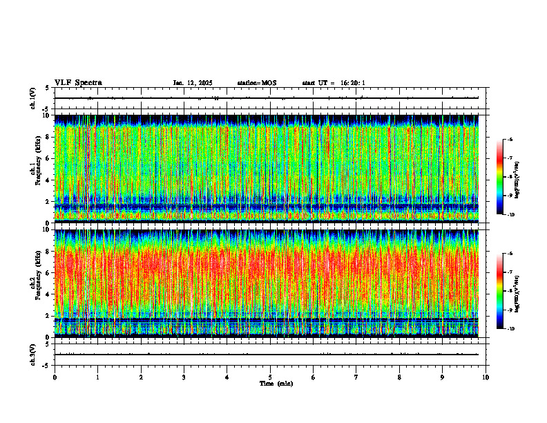This screenshot has height=423, width=547.
Task: Click the ch.1 voltage waveform trace
Action: pos(267,98)
